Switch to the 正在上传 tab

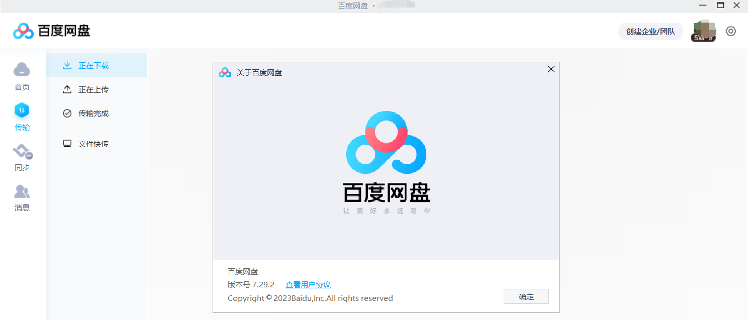(97, 89)
